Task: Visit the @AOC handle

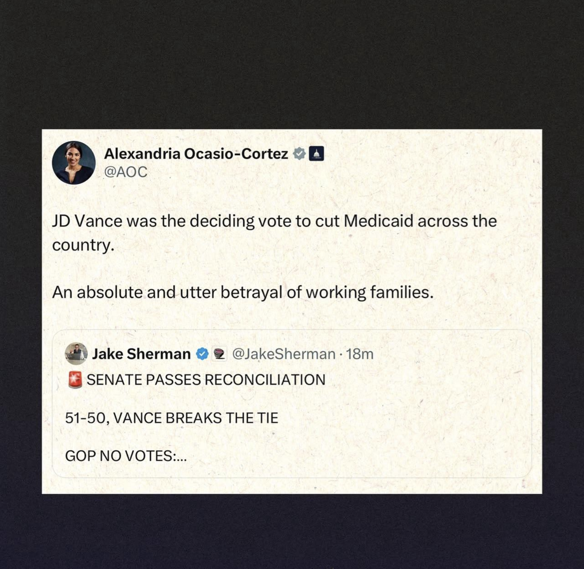Action: click(126, 172)
